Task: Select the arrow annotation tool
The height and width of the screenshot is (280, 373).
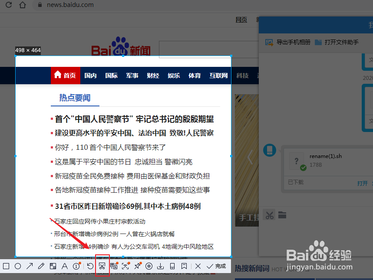Action: click(30, 266)
